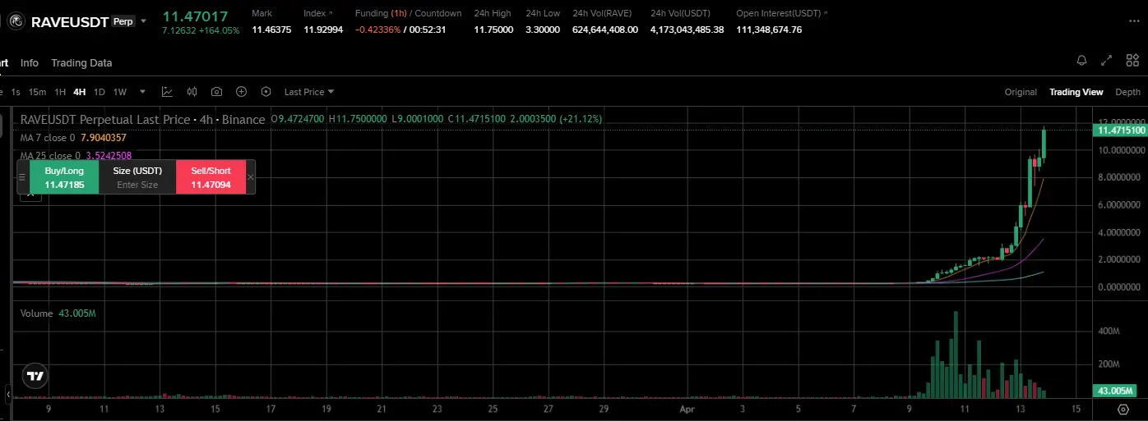
Task: Click the Open Interest value 111,348,674.76
Action: (769, 30)
